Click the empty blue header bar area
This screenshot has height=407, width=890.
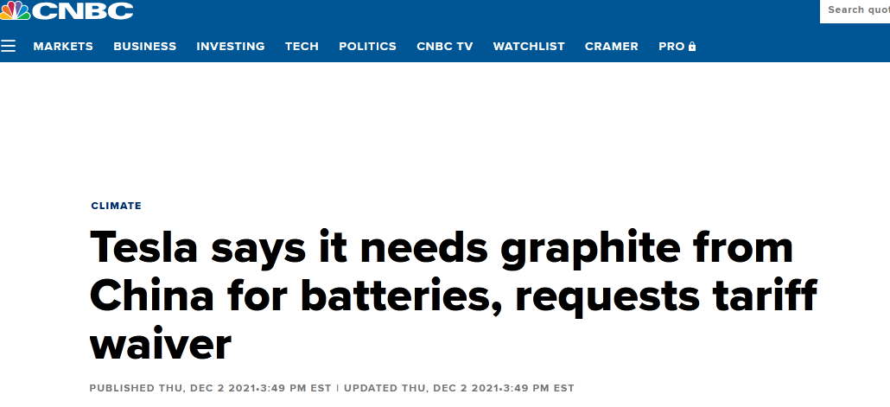[475, 12]
